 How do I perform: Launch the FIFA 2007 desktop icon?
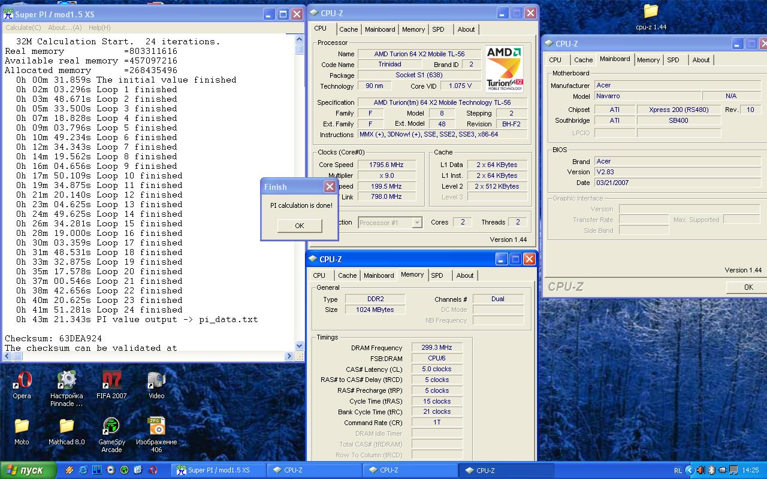tap(111, 384)
